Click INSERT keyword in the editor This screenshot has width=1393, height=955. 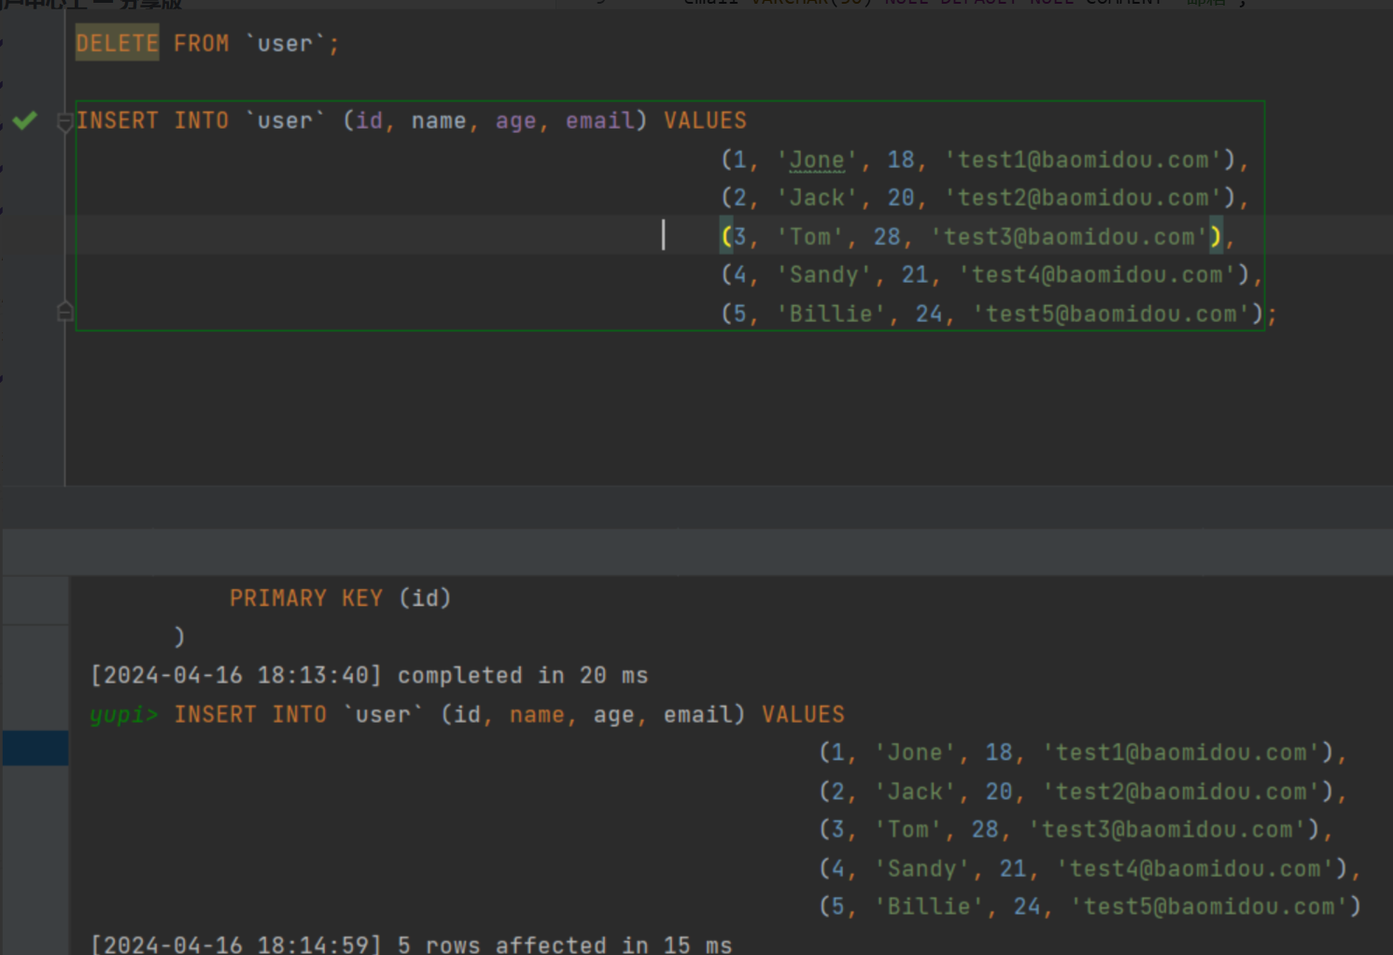(x=117, y=121)
